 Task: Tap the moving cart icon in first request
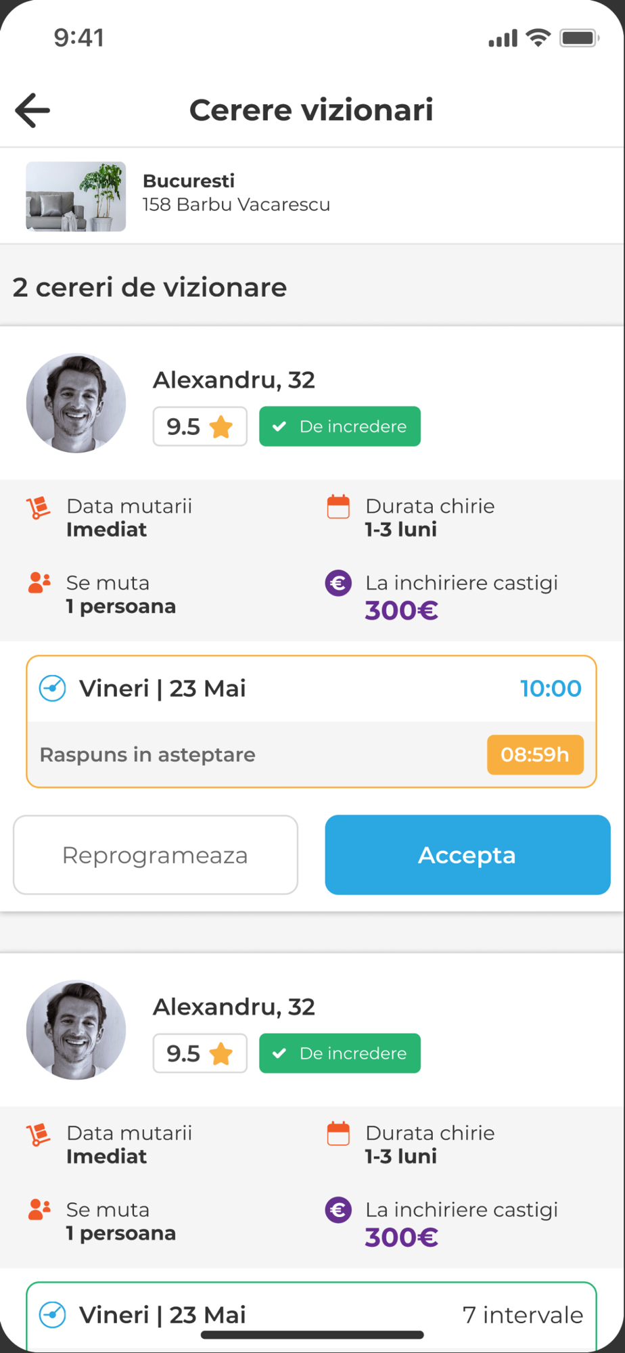point(39,508)
